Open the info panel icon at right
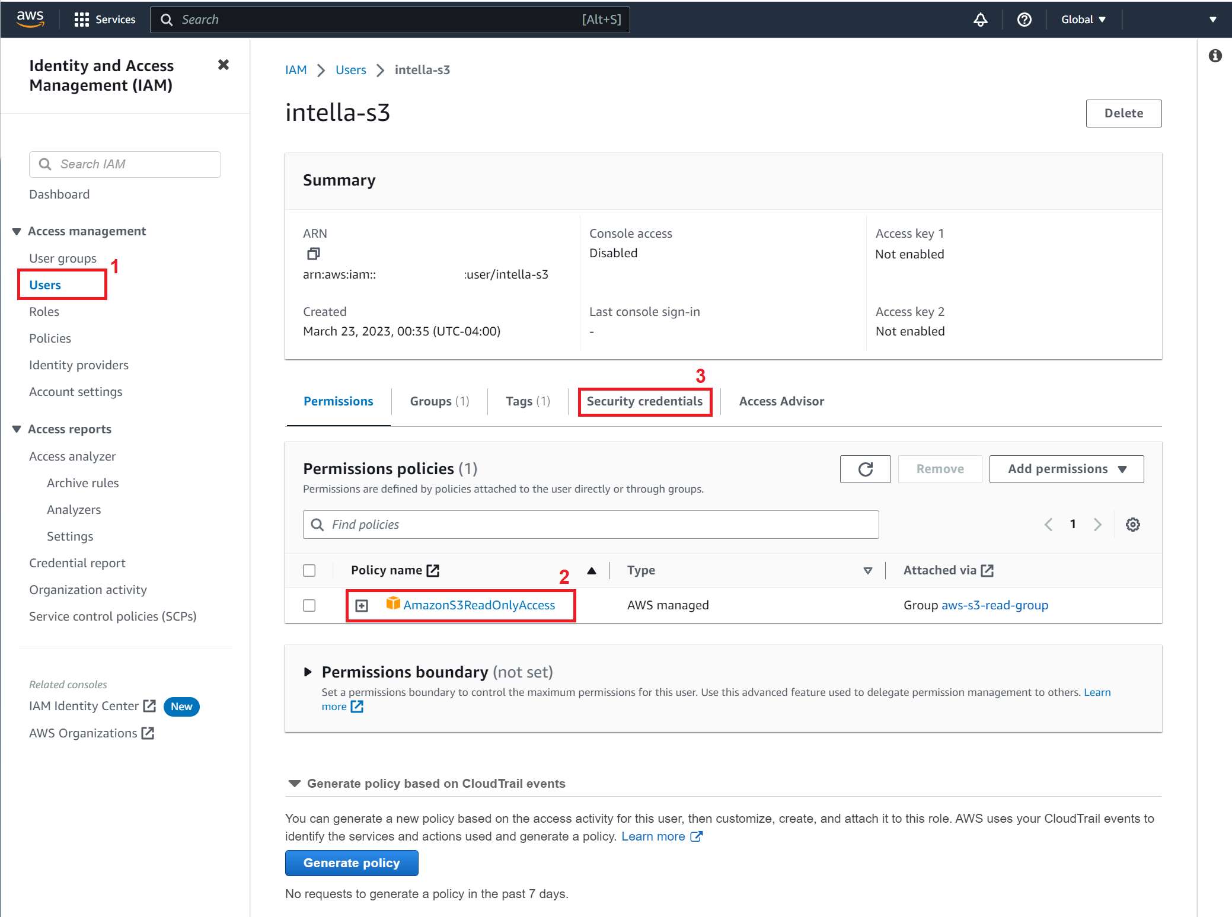The width and height of the screenshot is (1232, 917). tap(1215, 56)
